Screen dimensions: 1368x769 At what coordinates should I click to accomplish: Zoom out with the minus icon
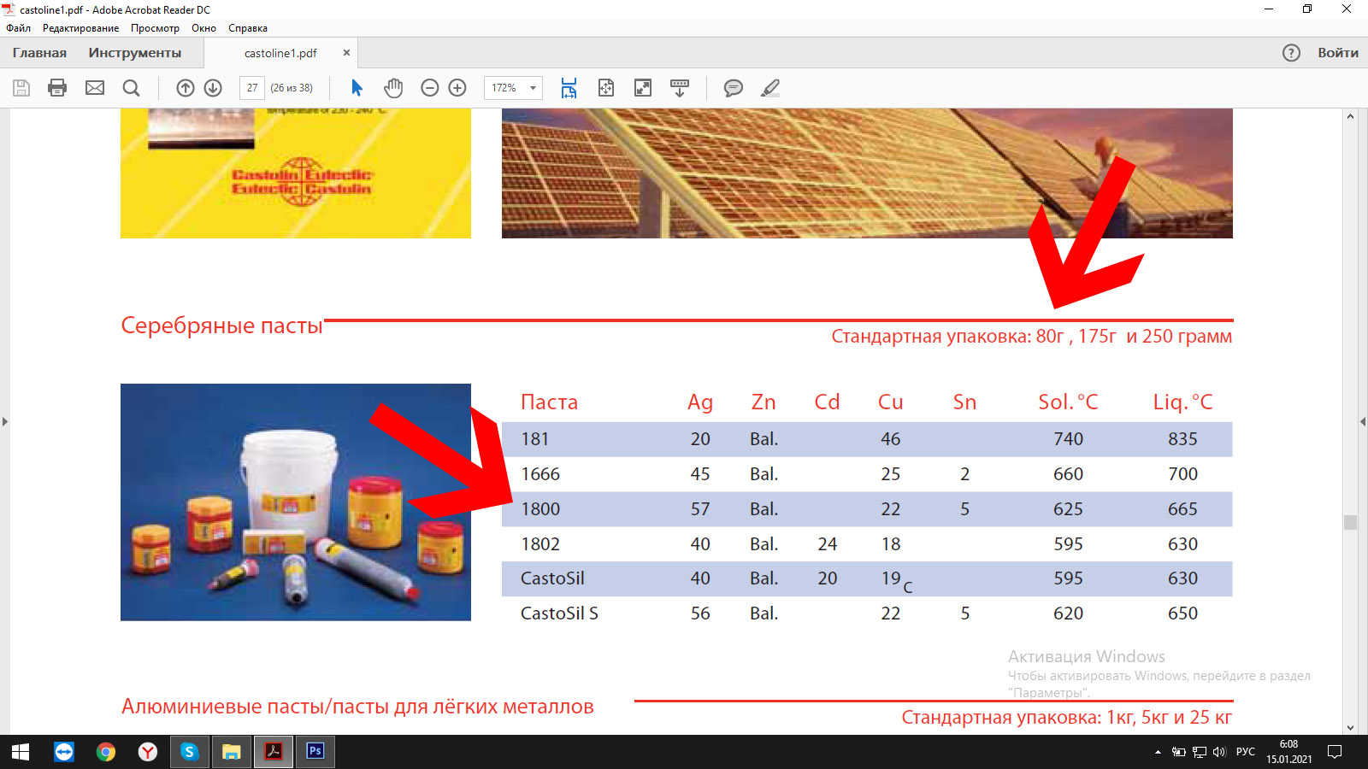[x=430, y=88]
